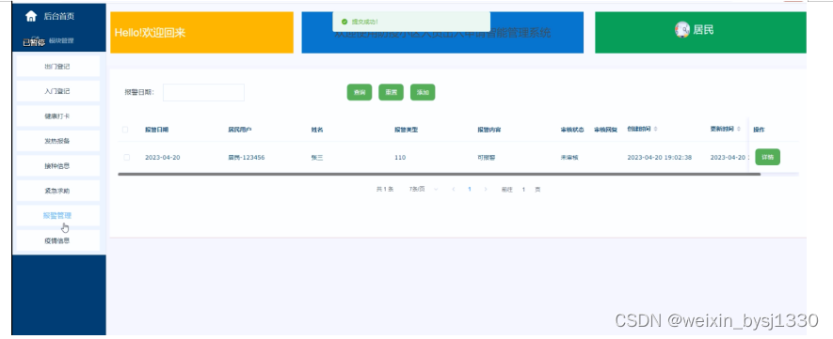
Task: Open 后台首页 in the sidebar
Action: [58, 16]
